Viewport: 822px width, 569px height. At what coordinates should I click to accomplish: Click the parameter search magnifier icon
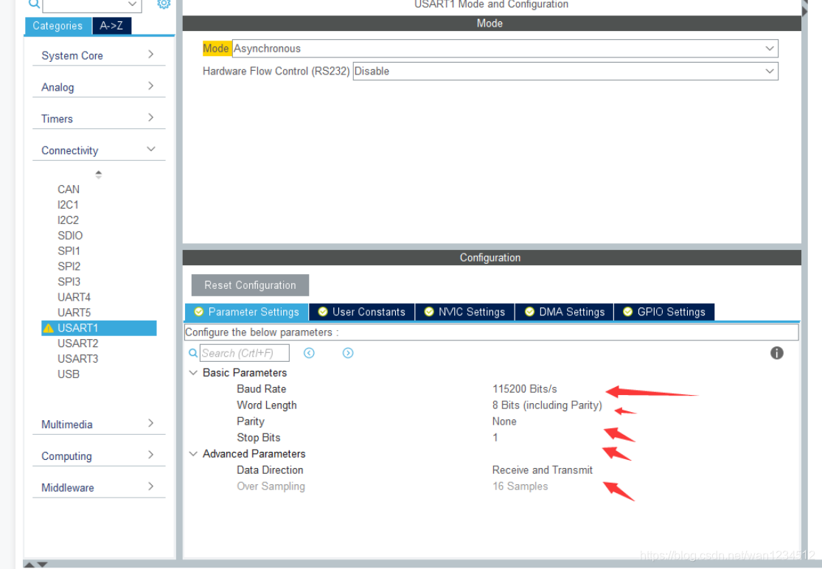(x=193, y=353)
